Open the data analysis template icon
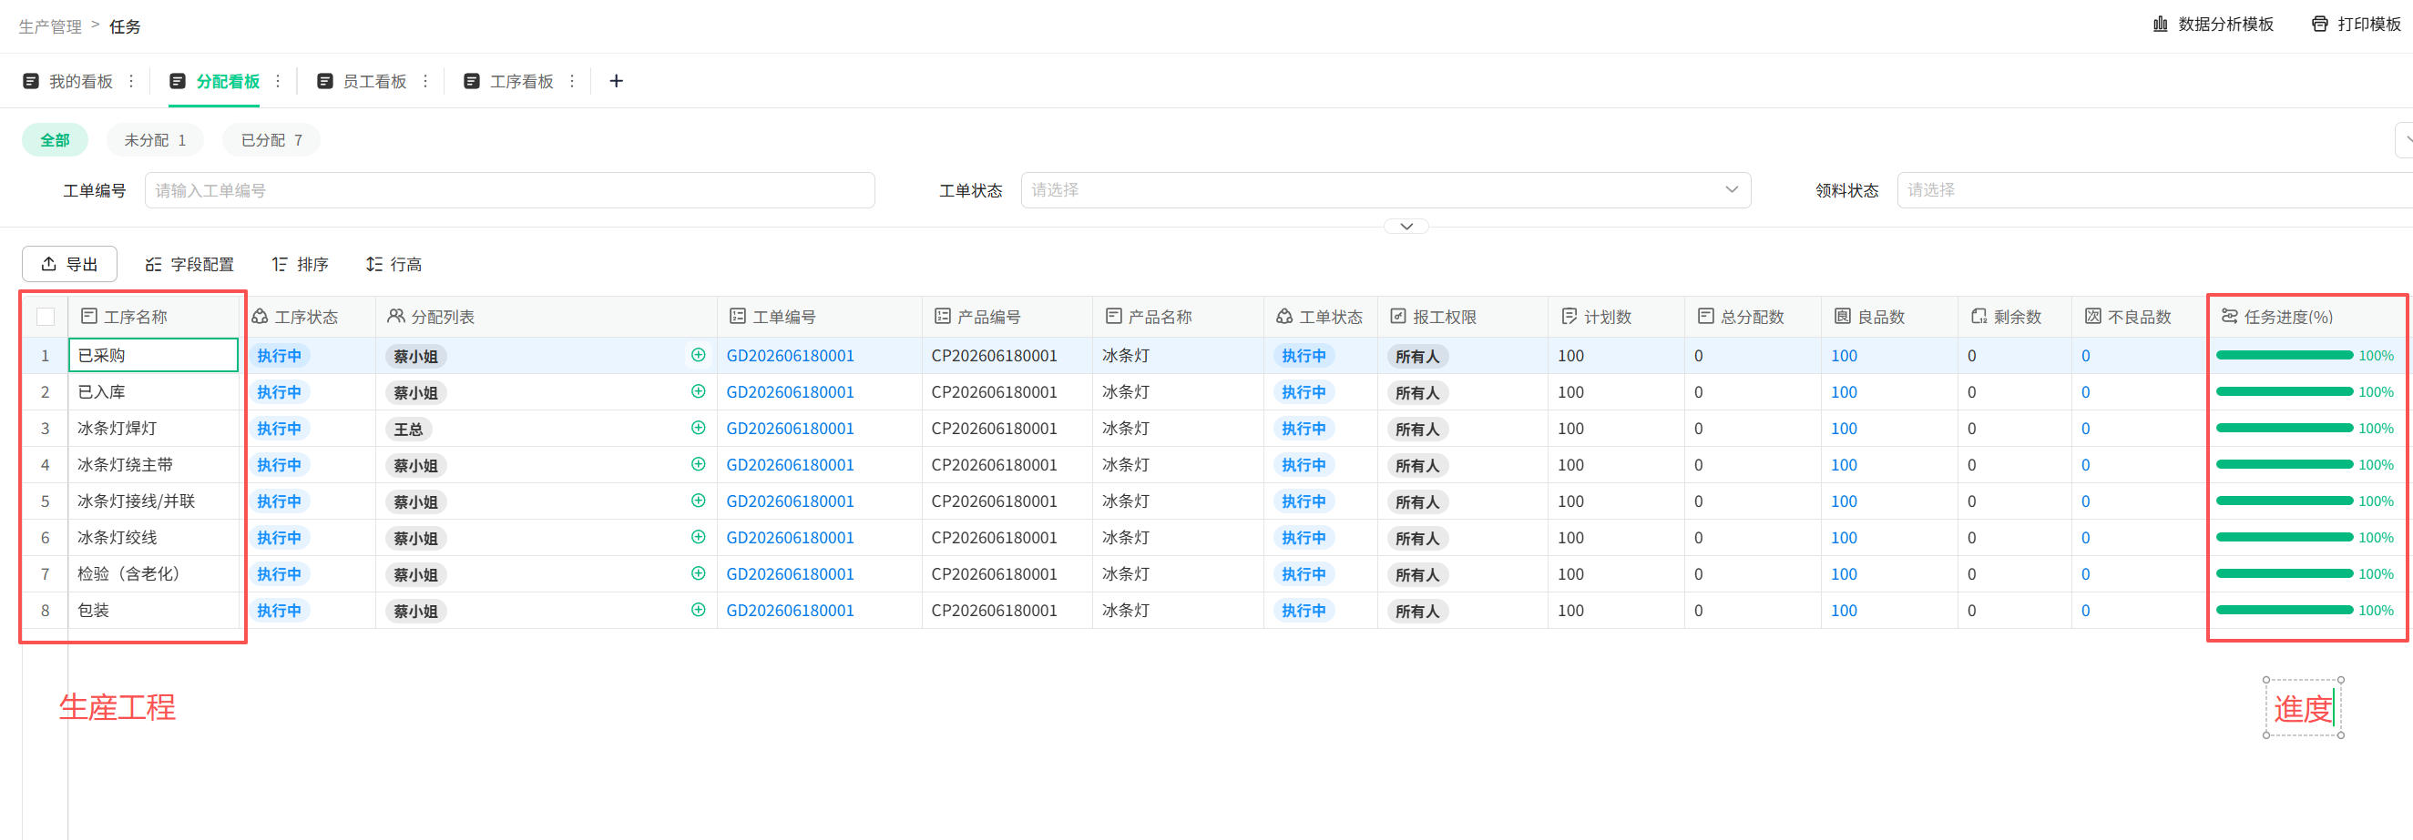The width and height of the screenshot is (2413, 840). [x=2160, y=25]
